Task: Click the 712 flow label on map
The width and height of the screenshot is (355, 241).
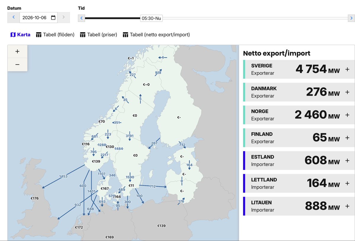Action: click(152, 186)
